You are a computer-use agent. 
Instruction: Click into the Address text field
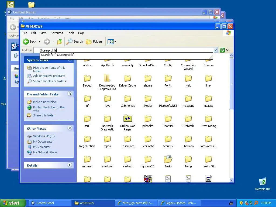tap(123, 50)
